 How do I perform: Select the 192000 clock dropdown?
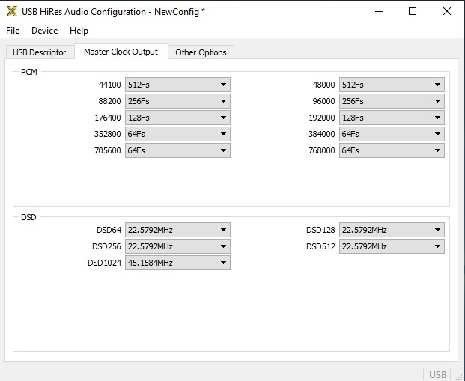click(392, 118)
